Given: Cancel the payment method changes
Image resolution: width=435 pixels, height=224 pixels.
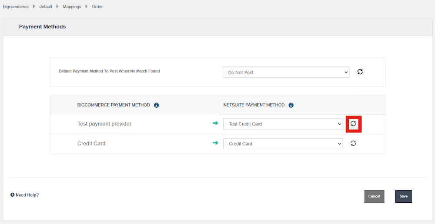Looking at the screenshot, I should [x=374, y=196].
